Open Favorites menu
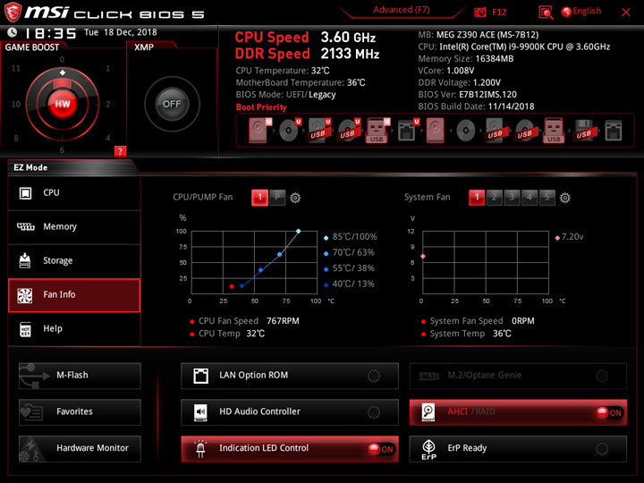The height and width of the screenshot is (483, 644). [80, 412]
